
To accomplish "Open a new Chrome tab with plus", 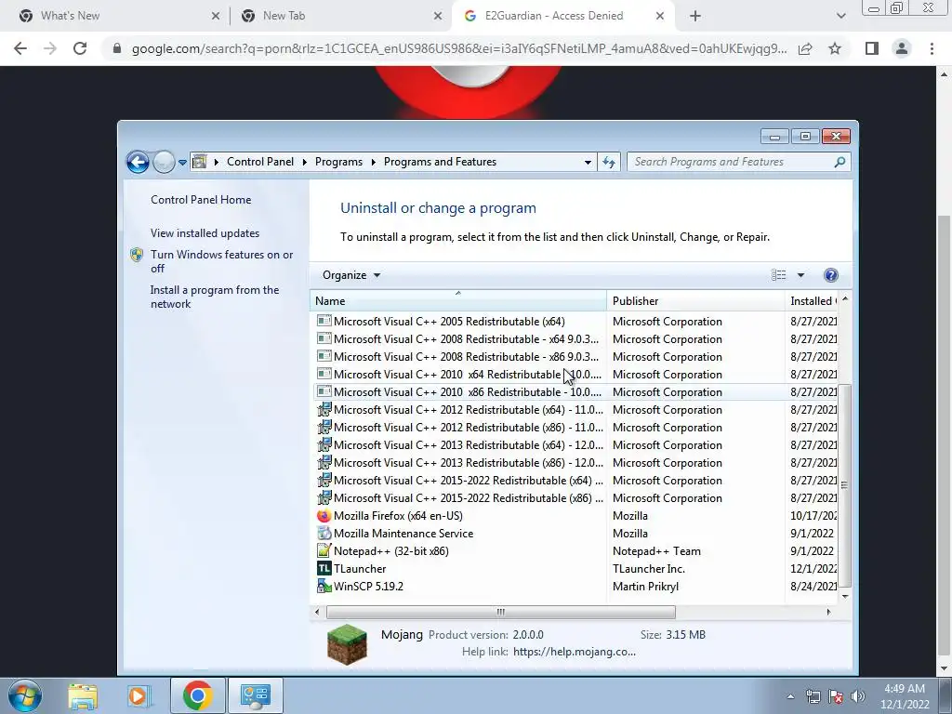I will point(695,16).
